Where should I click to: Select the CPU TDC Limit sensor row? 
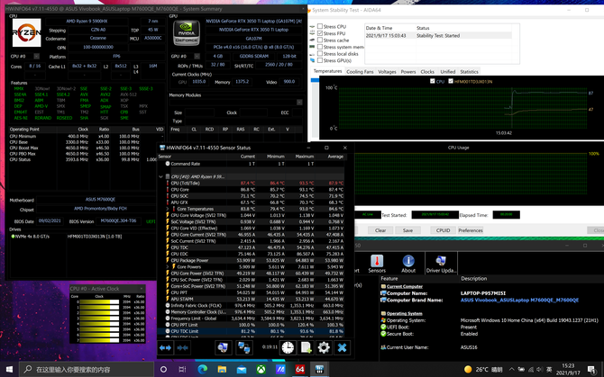(x=251, y=331)
